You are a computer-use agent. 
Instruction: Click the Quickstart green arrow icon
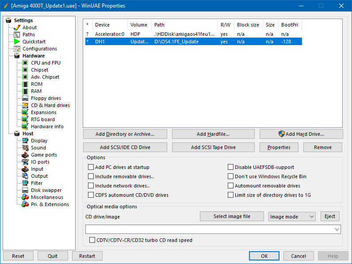(x=17, y=42)
